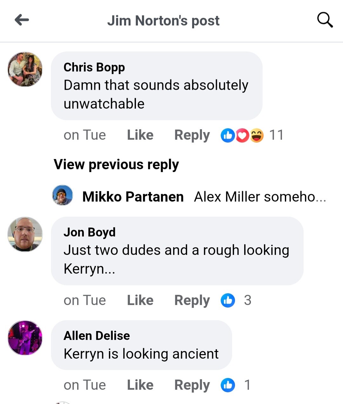Tap the back arrow icon
The width and height of the screenshot is (343, 404).
click(x=22, y=20)
